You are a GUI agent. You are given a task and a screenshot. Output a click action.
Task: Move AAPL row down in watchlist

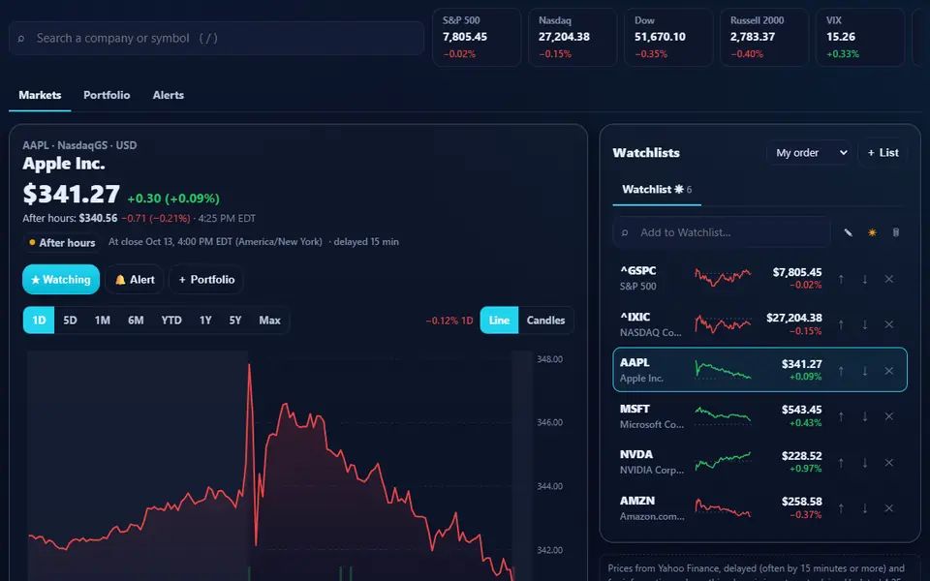(865, 371)
